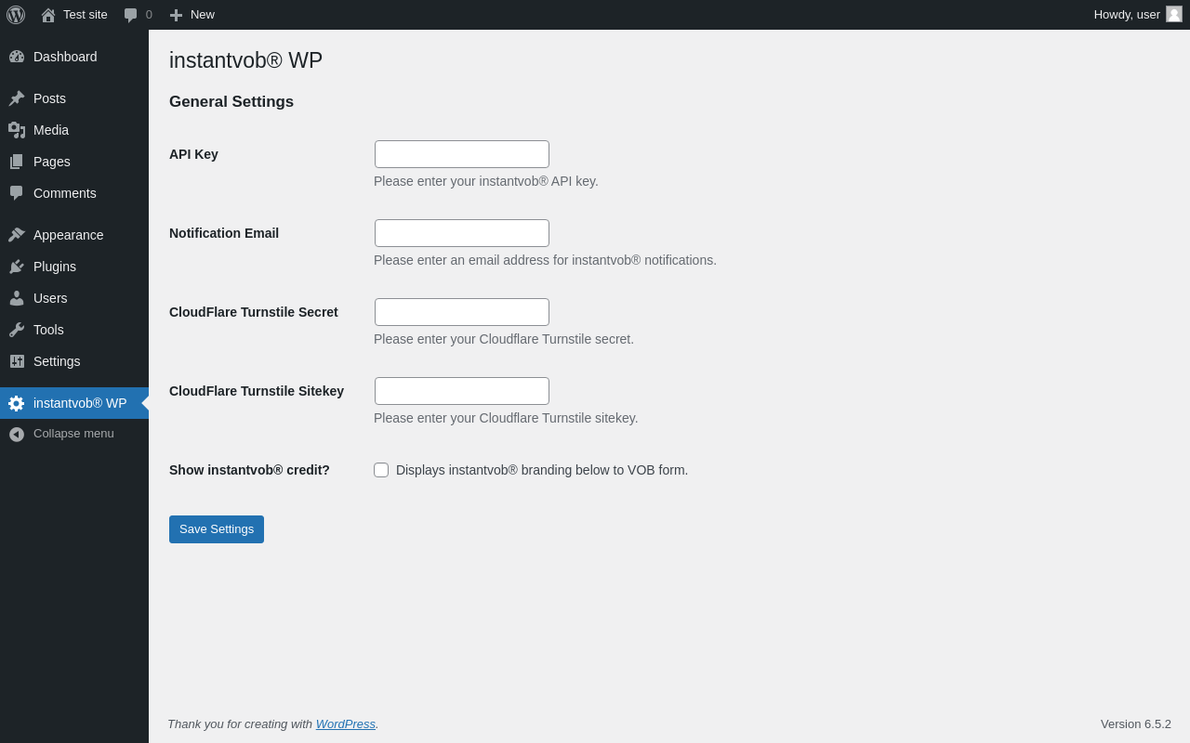The width and height of the screenshot is (1190, 743).
Task: Click the CloudFlare Turnstile Sitekey label
Action: (x=257, y=391)
